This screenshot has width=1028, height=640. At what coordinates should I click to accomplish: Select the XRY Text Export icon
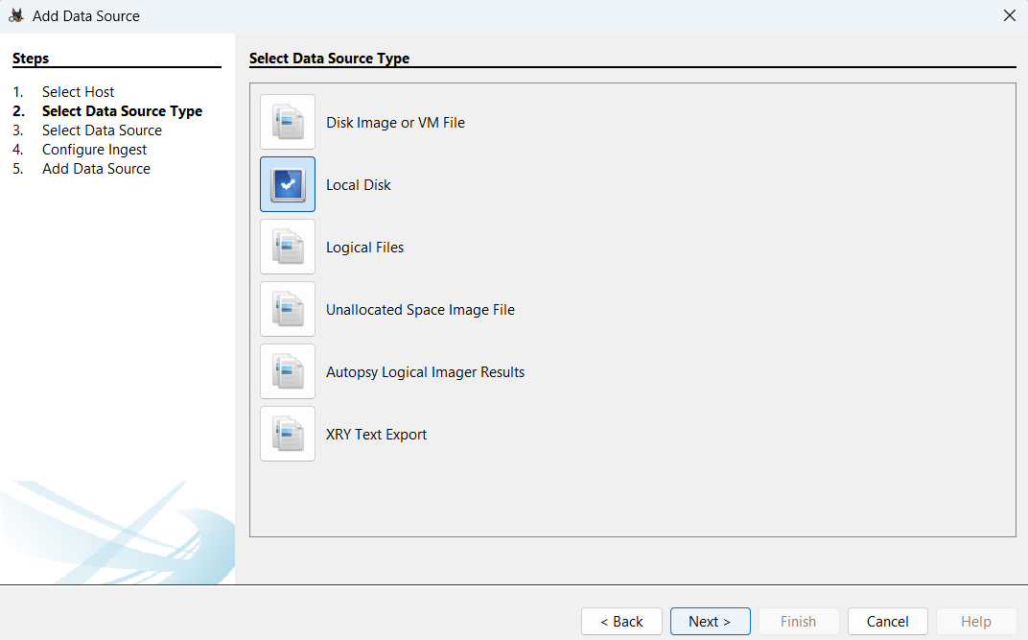pyautogui.click(x=288, y=434)
